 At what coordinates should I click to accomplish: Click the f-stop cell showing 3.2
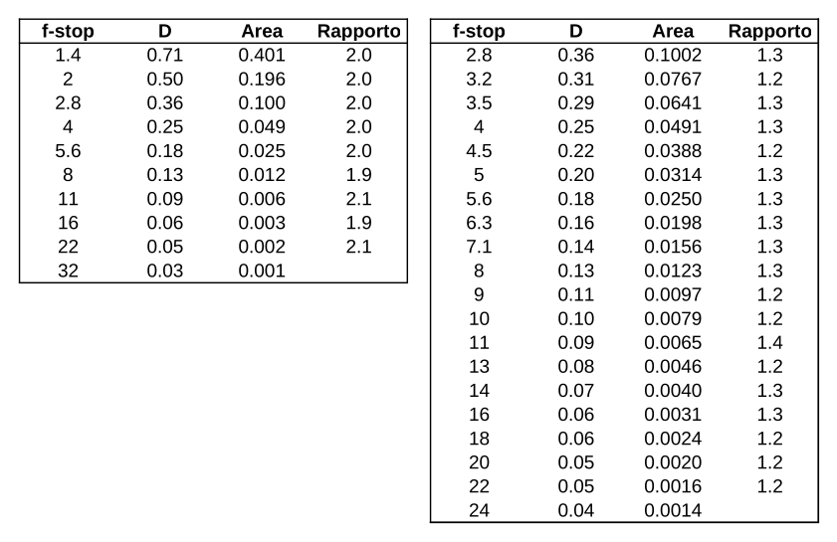[479, 80]
